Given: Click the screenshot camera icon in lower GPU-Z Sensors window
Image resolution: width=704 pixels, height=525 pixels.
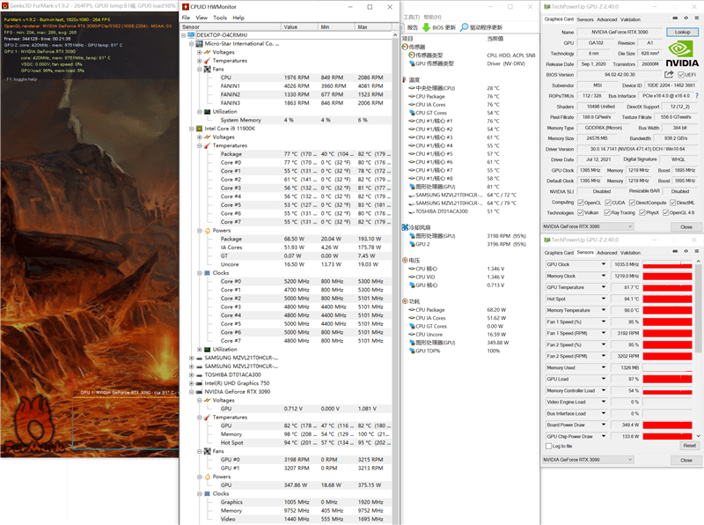Looking at the screenshot, I should click(675, 251).
